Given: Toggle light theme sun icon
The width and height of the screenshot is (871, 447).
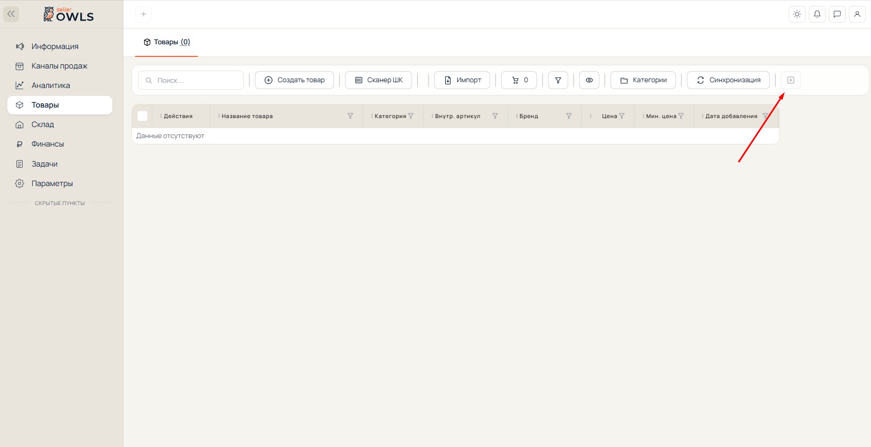Looking at the screenshot, I should tap(797, 14).
